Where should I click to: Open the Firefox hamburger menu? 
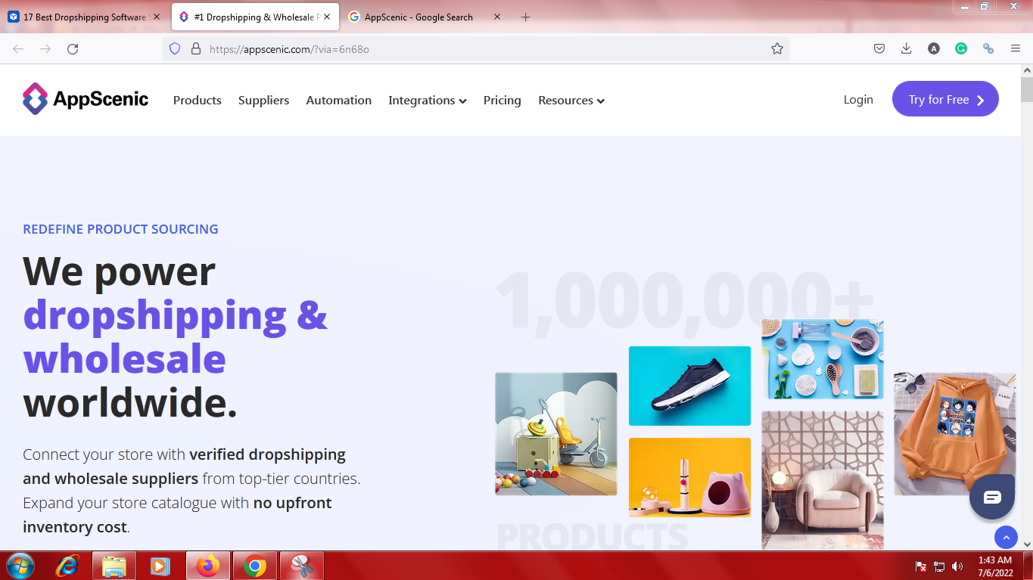(x=1016, y=48)
